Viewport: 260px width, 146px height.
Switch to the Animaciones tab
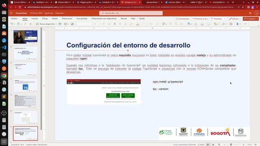click(82, 19)
